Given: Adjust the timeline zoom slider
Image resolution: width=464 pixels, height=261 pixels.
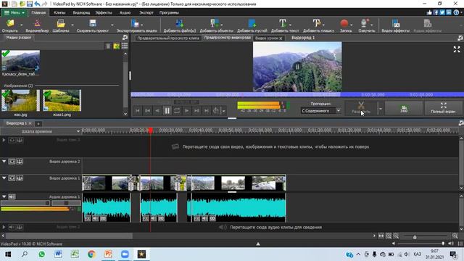Looking at the screenshot, I should [x=426, y=236].
